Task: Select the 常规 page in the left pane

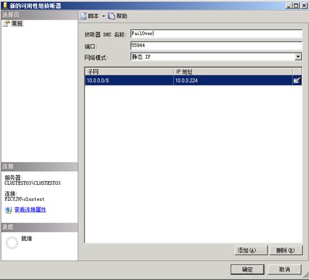Action: tap(17, 23)
